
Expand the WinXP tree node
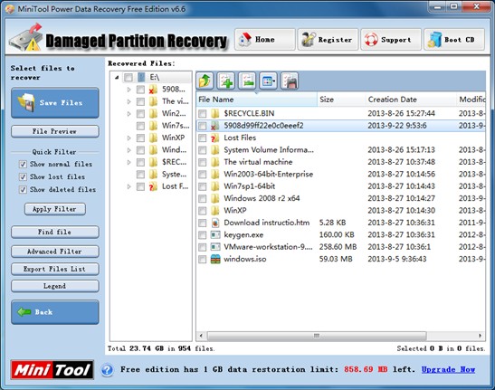tap(129, 138)
